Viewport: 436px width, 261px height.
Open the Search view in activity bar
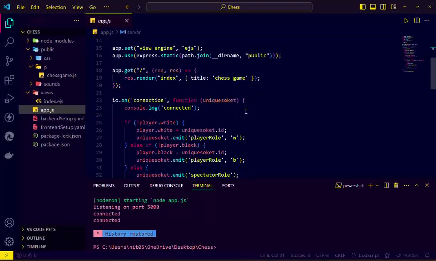tap(9, 42)
